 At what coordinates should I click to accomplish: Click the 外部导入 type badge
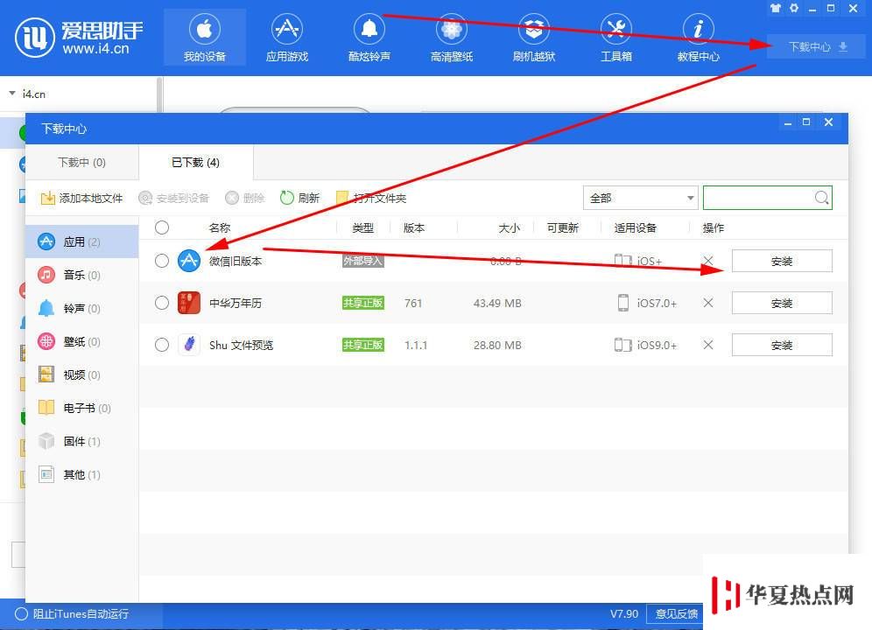pyautogui.click(x=362, y=261)
